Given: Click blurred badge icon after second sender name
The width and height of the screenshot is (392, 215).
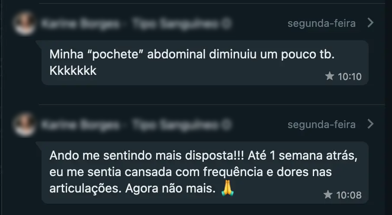Looking at the screenshot, I should (226, 125).
